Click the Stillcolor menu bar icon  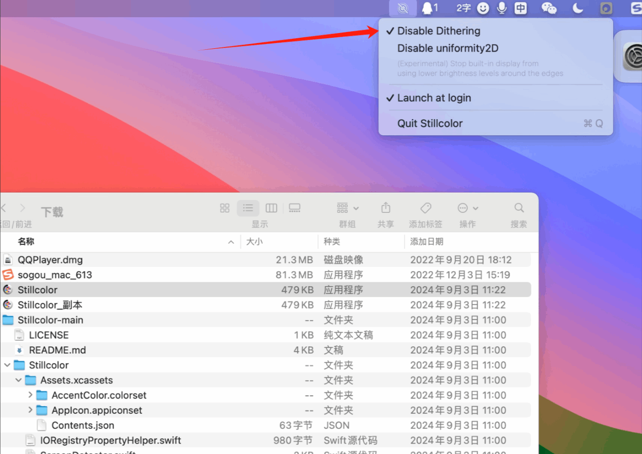pyautogui.click(x=403, y=8)
